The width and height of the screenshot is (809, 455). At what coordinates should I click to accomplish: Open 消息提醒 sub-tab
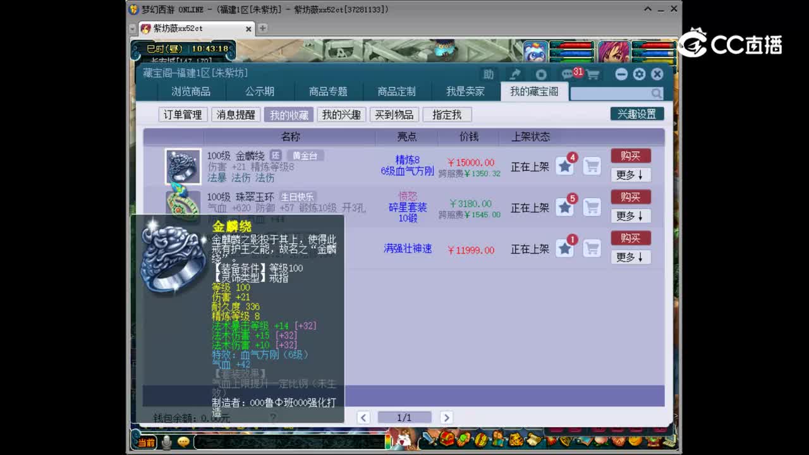point(236,114)
